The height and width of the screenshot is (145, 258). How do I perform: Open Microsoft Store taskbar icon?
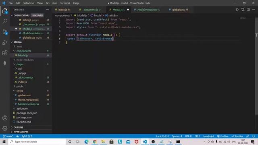[x=111, y=141]
